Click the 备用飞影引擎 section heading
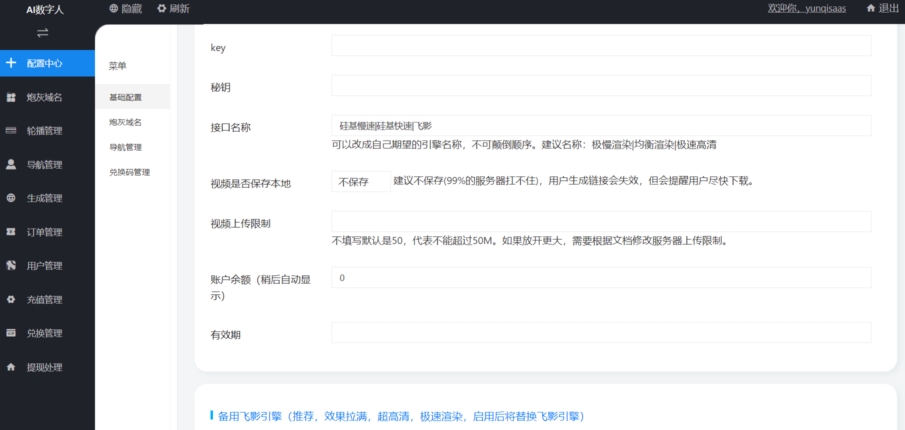The width and height of the screenshot is (905, 430). (x=401, y=416)
